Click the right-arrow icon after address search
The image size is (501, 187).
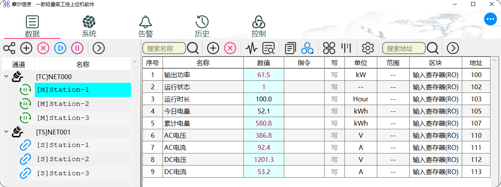pyautogui.click(x=453, y=48)
